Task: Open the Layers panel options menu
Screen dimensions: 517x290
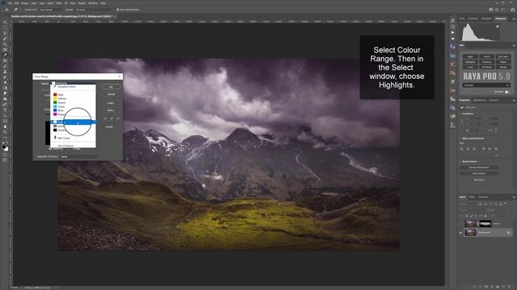Action: click(x=514, y=197)
